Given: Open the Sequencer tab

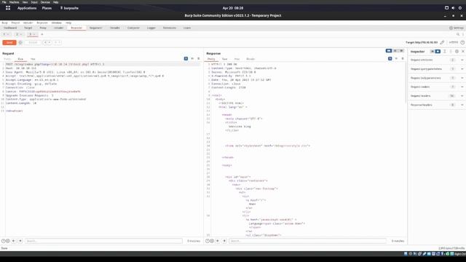Looking at the screenshot, I should tap(95, 28).
